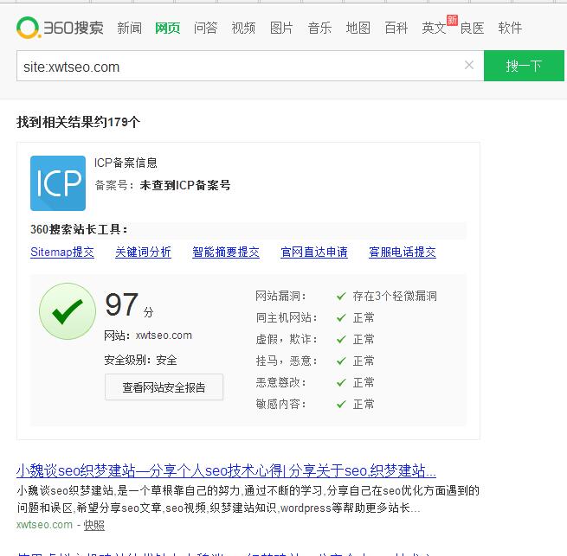
Task: Clear the search box with the X icon
Action: (x=469, y=65)
